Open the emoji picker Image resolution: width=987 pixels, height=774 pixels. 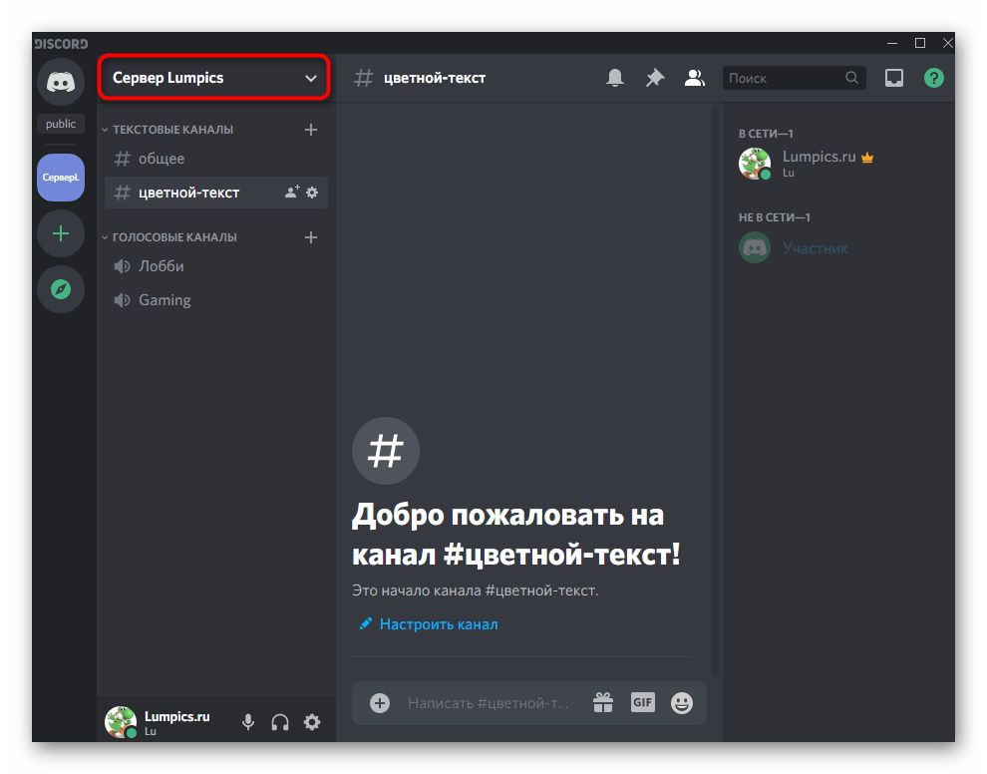pyautogui.click(x=682, y=703)
